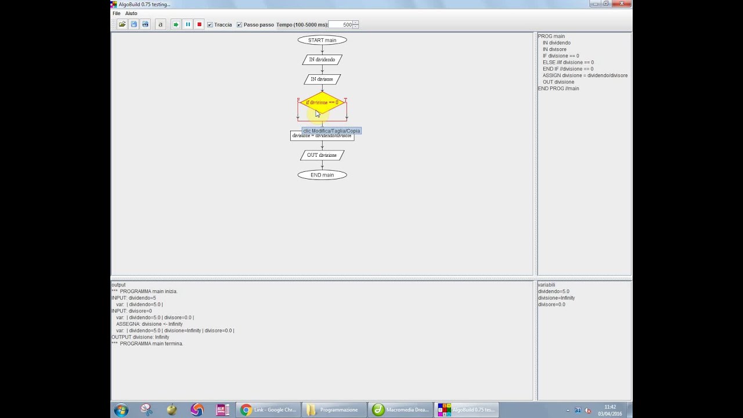Open the File menu
743x418 pixels.
point(116,13)
